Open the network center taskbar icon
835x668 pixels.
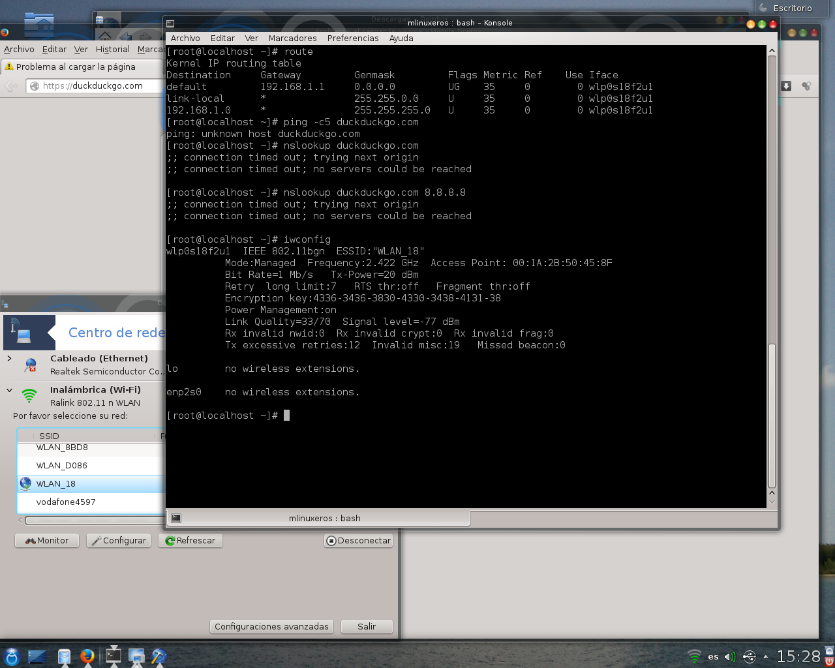(x=136, y=656)
